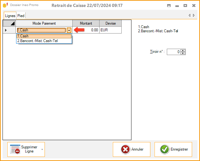Click the 1.Cash text in the right panel
This screenshot has height=161, width=200.
(x=144, y=27)
